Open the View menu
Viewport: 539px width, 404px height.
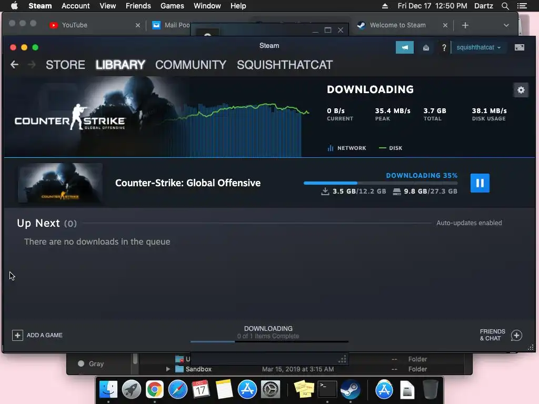tap(107, 6)
